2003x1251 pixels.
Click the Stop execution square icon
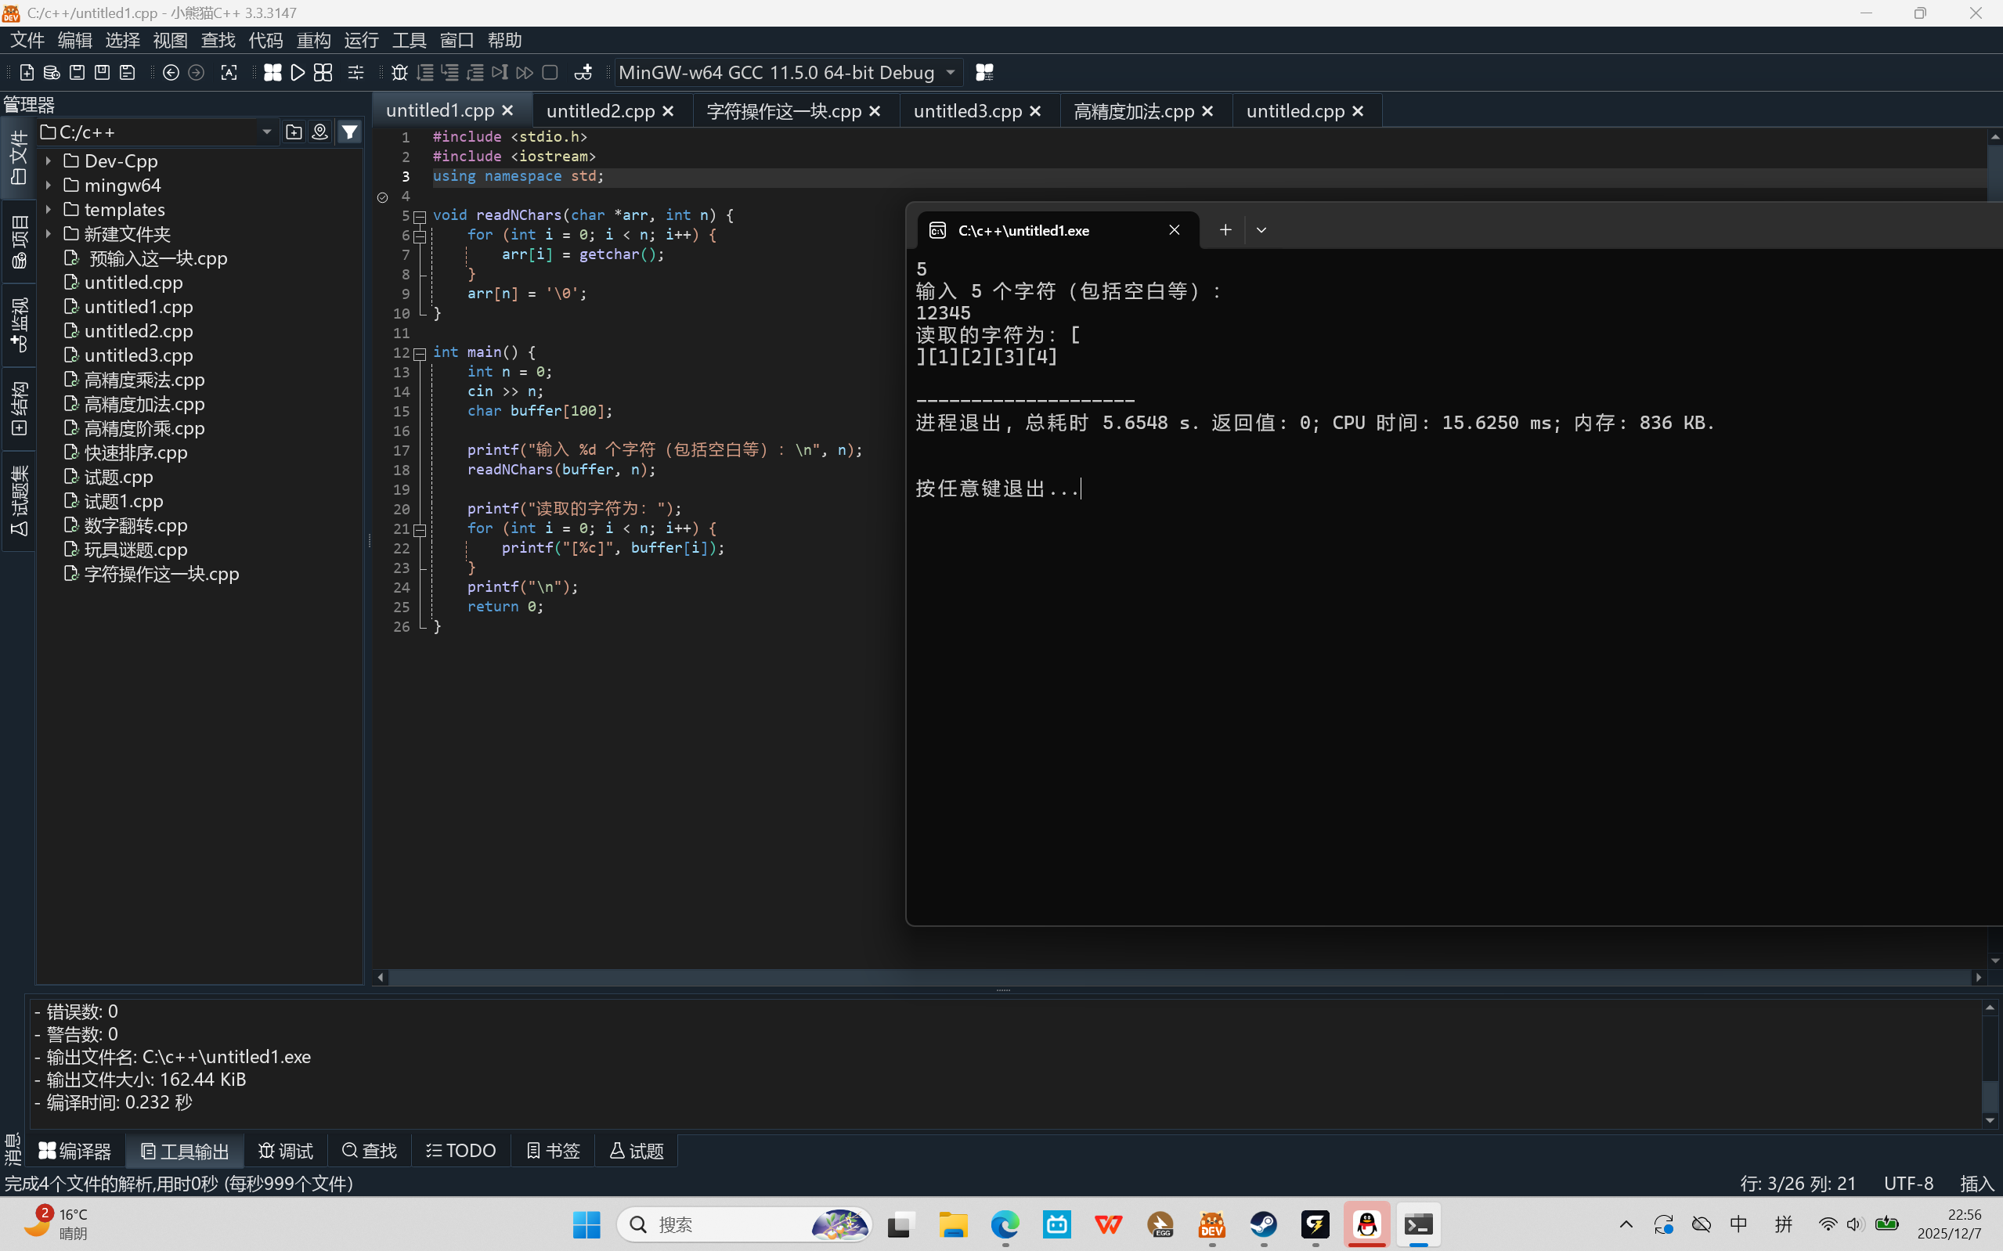[550, 73]
